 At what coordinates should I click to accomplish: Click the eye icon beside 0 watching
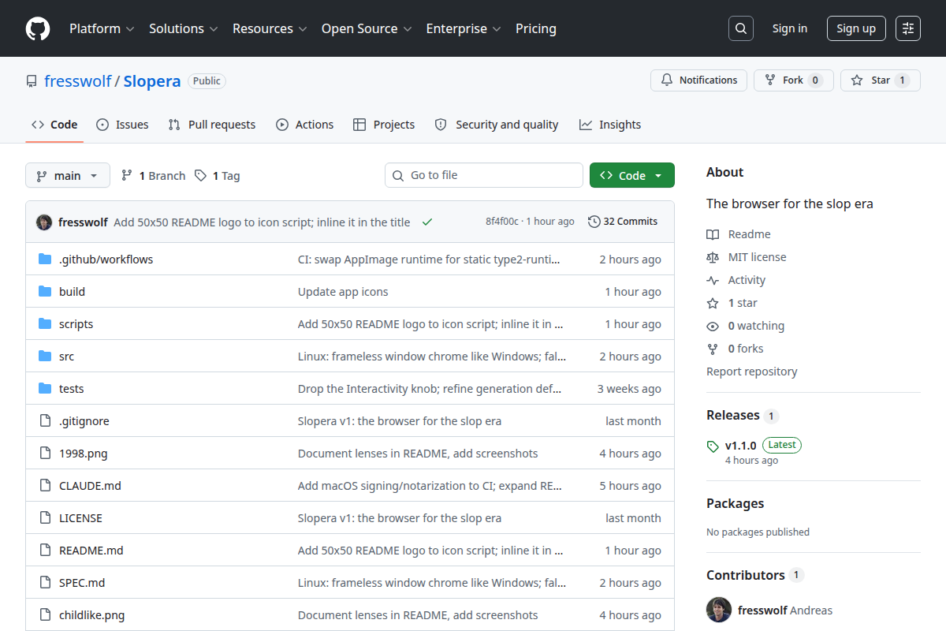click(713, 326)
